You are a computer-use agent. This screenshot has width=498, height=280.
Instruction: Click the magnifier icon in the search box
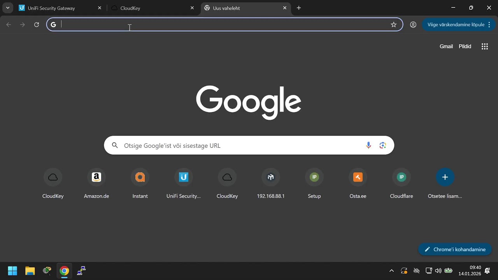115,145
